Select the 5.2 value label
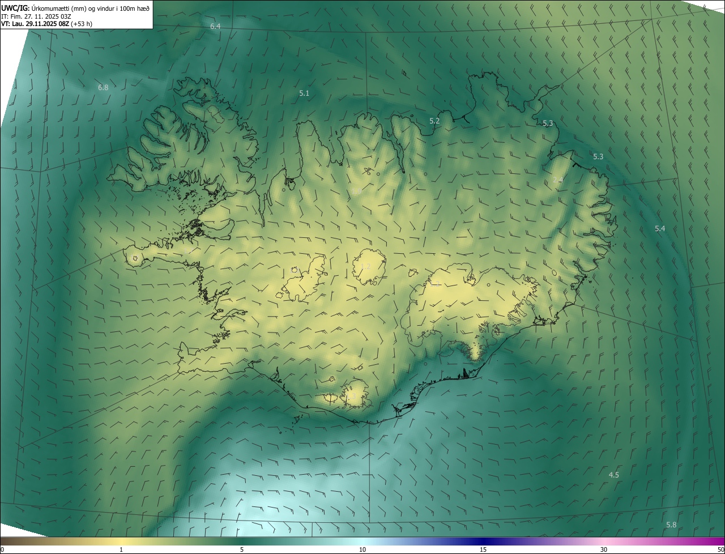 pyautogui.click(x=434, y=121)
